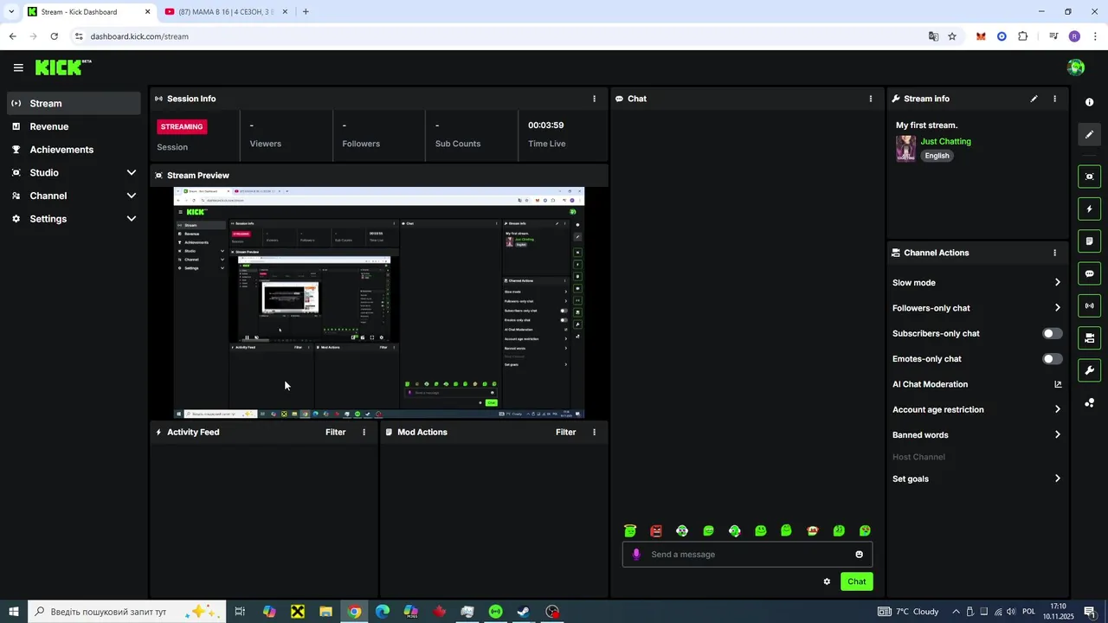Click the wrench icon in right sidebar
The image size is (1108, 623).
tap(1089, 370)
